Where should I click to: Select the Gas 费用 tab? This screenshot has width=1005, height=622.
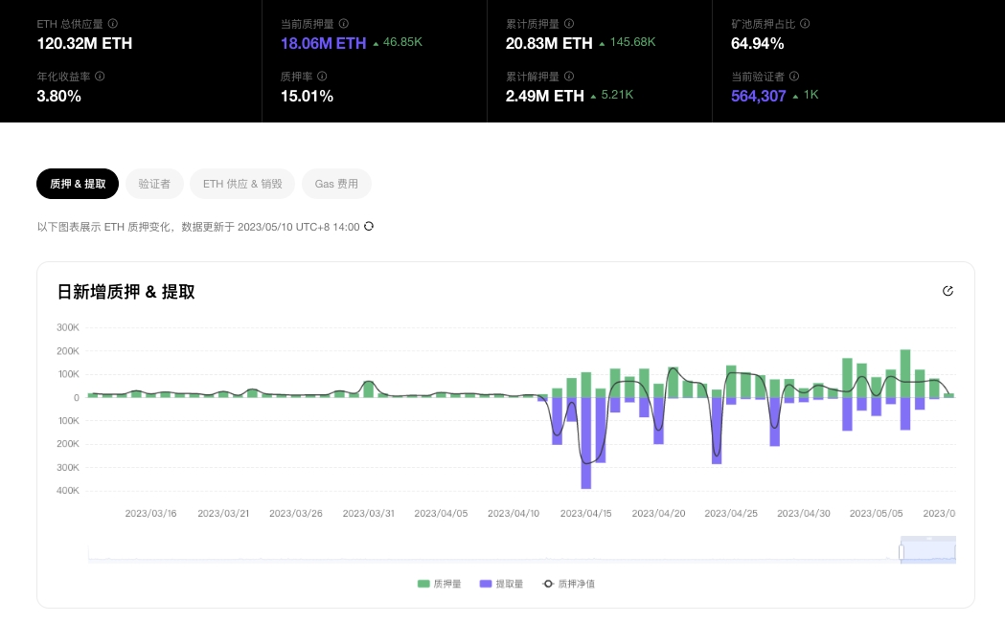pyautogui.click(x=336, y=184)
